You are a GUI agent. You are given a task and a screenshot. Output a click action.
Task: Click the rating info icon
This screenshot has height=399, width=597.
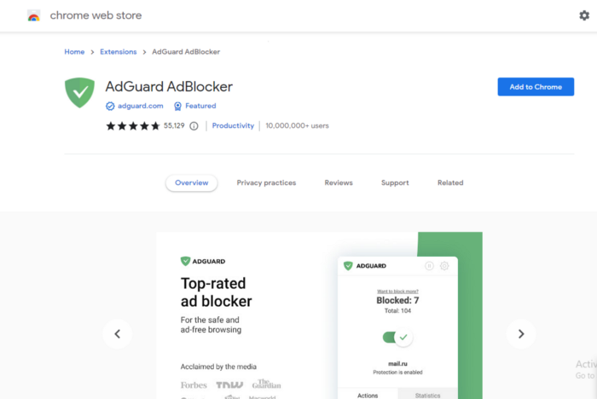click(x=194, y=126)
